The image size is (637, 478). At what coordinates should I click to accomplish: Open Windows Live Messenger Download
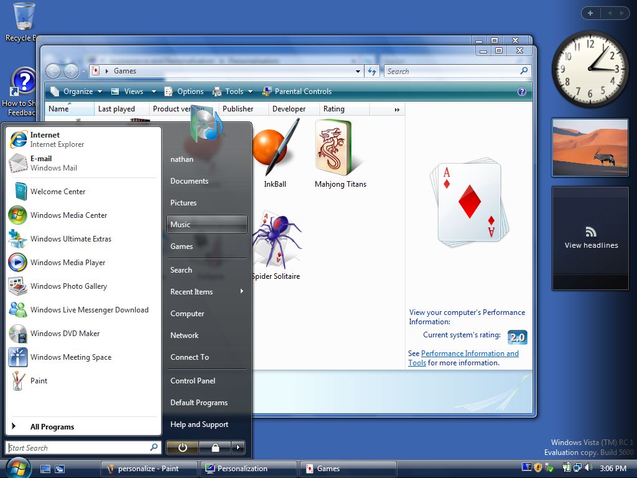click(83, 310)
